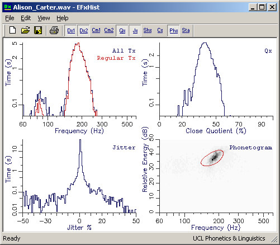
Task: Open the File menu
Action: (10, 18)
